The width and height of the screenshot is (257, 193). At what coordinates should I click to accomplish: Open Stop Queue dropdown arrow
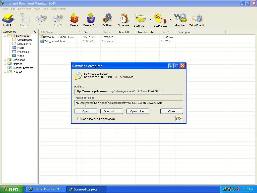click(170, 20)
